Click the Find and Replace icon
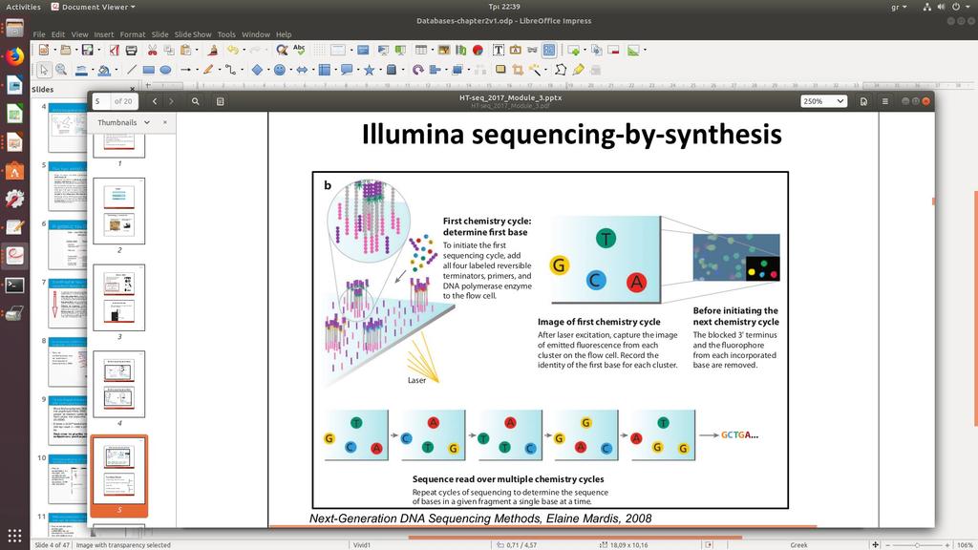The height and width of the screenshot is (550, 978). (x=282, y=50)
